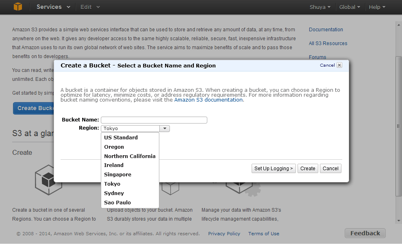This screenshot has width=402, height=245.
Task: Click the Feedback button
Action: coord(365,233)
